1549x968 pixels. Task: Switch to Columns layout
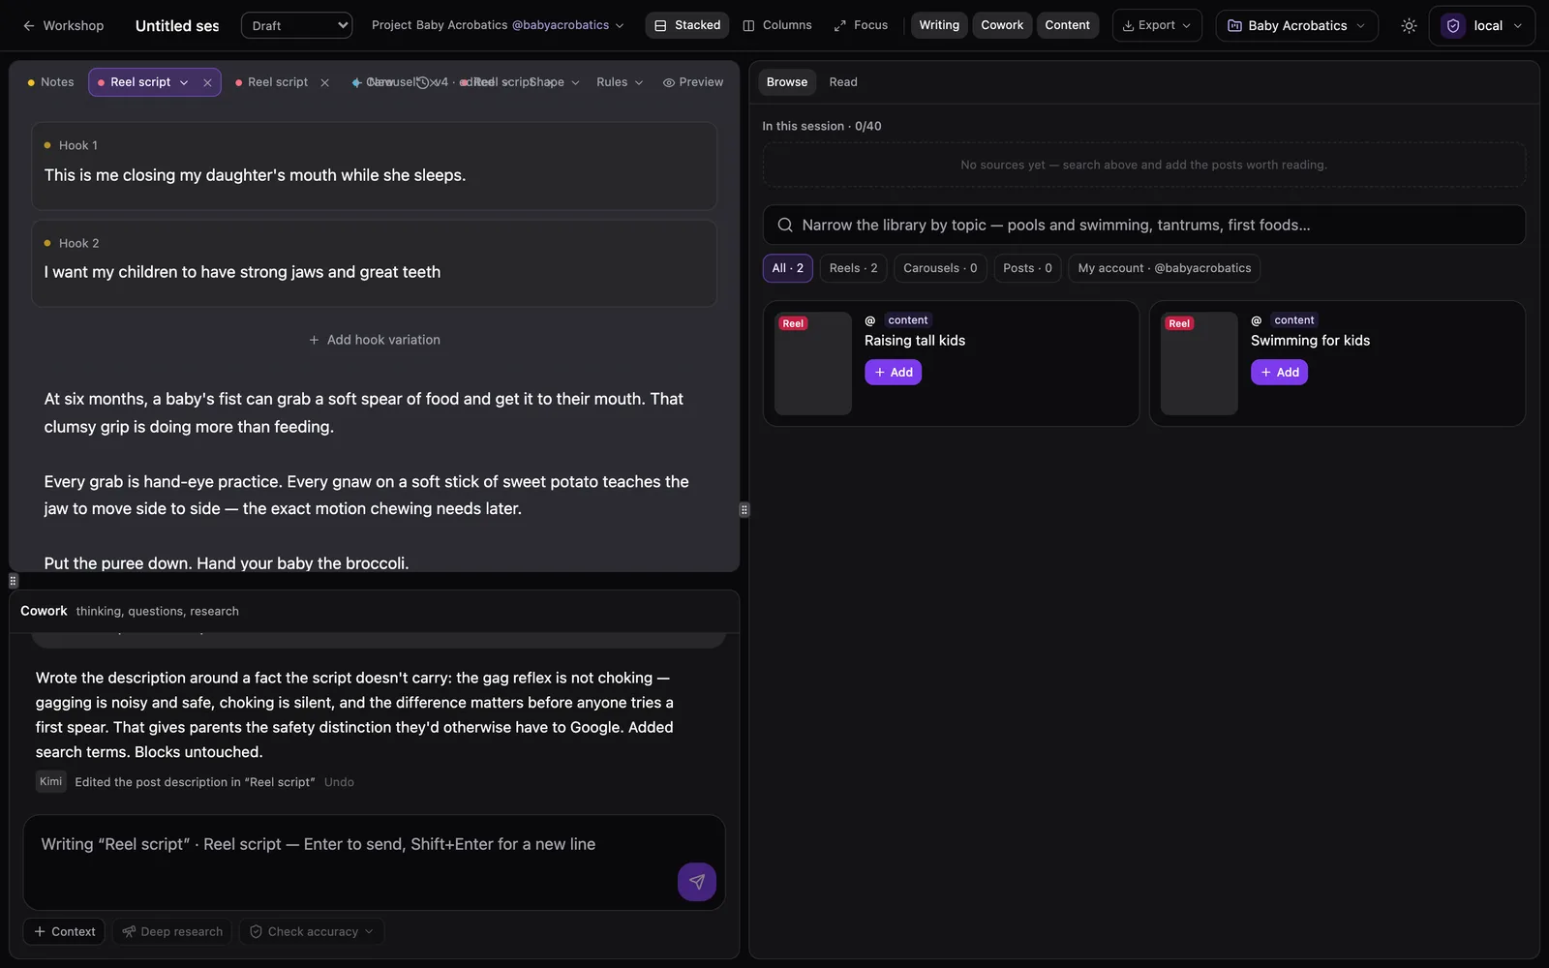click(777, 25)
